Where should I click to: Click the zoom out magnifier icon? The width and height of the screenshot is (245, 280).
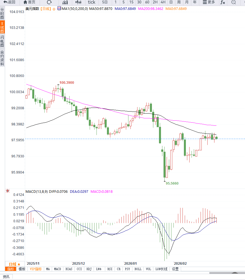pyautogui.click(x=234, y=2)
